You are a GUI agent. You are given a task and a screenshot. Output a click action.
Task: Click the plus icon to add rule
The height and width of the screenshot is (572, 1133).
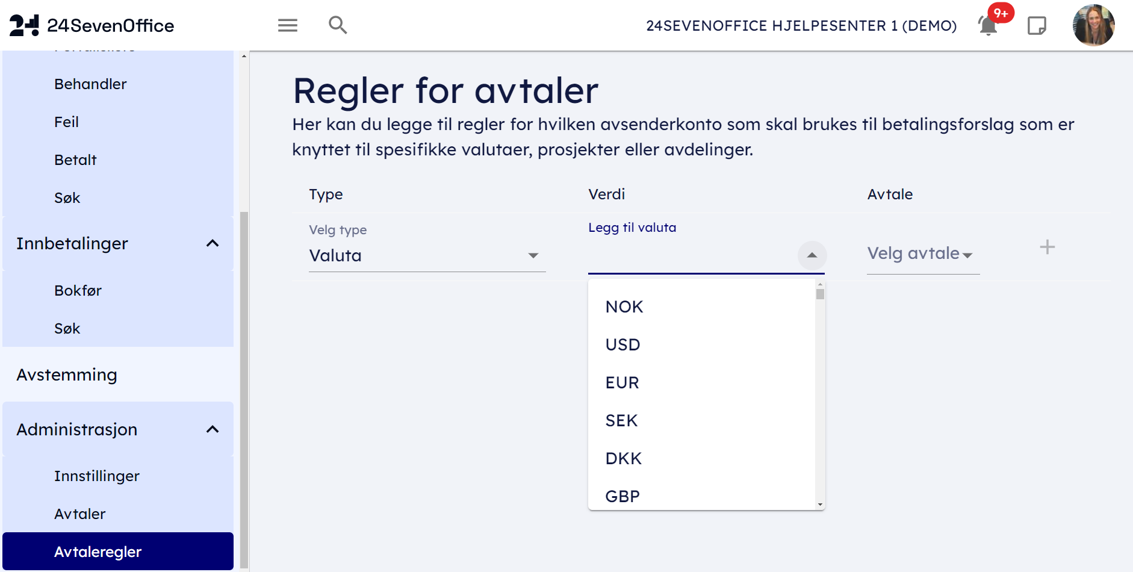[1048, 247]
